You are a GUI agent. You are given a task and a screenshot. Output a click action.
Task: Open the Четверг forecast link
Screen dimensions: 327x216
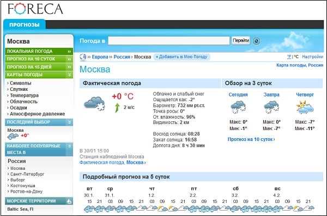305,95
